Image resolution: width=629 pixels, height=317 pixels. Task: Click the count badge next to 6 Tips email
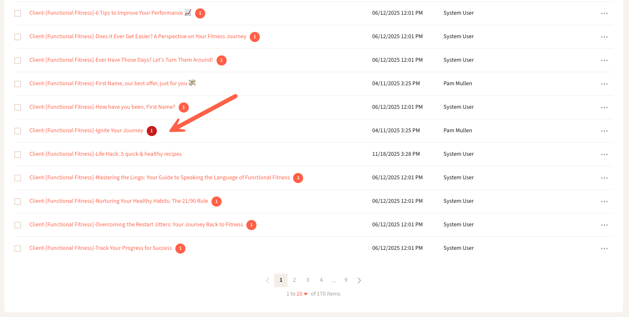tap(200, 13)
